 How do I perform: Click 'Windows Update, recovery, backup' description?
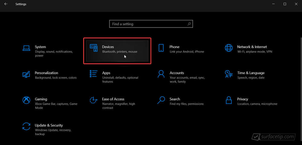(x=53, y=132)
